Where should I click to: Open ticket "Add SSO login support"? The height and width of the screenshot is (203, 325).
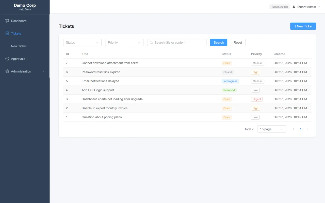click(98, 90)
